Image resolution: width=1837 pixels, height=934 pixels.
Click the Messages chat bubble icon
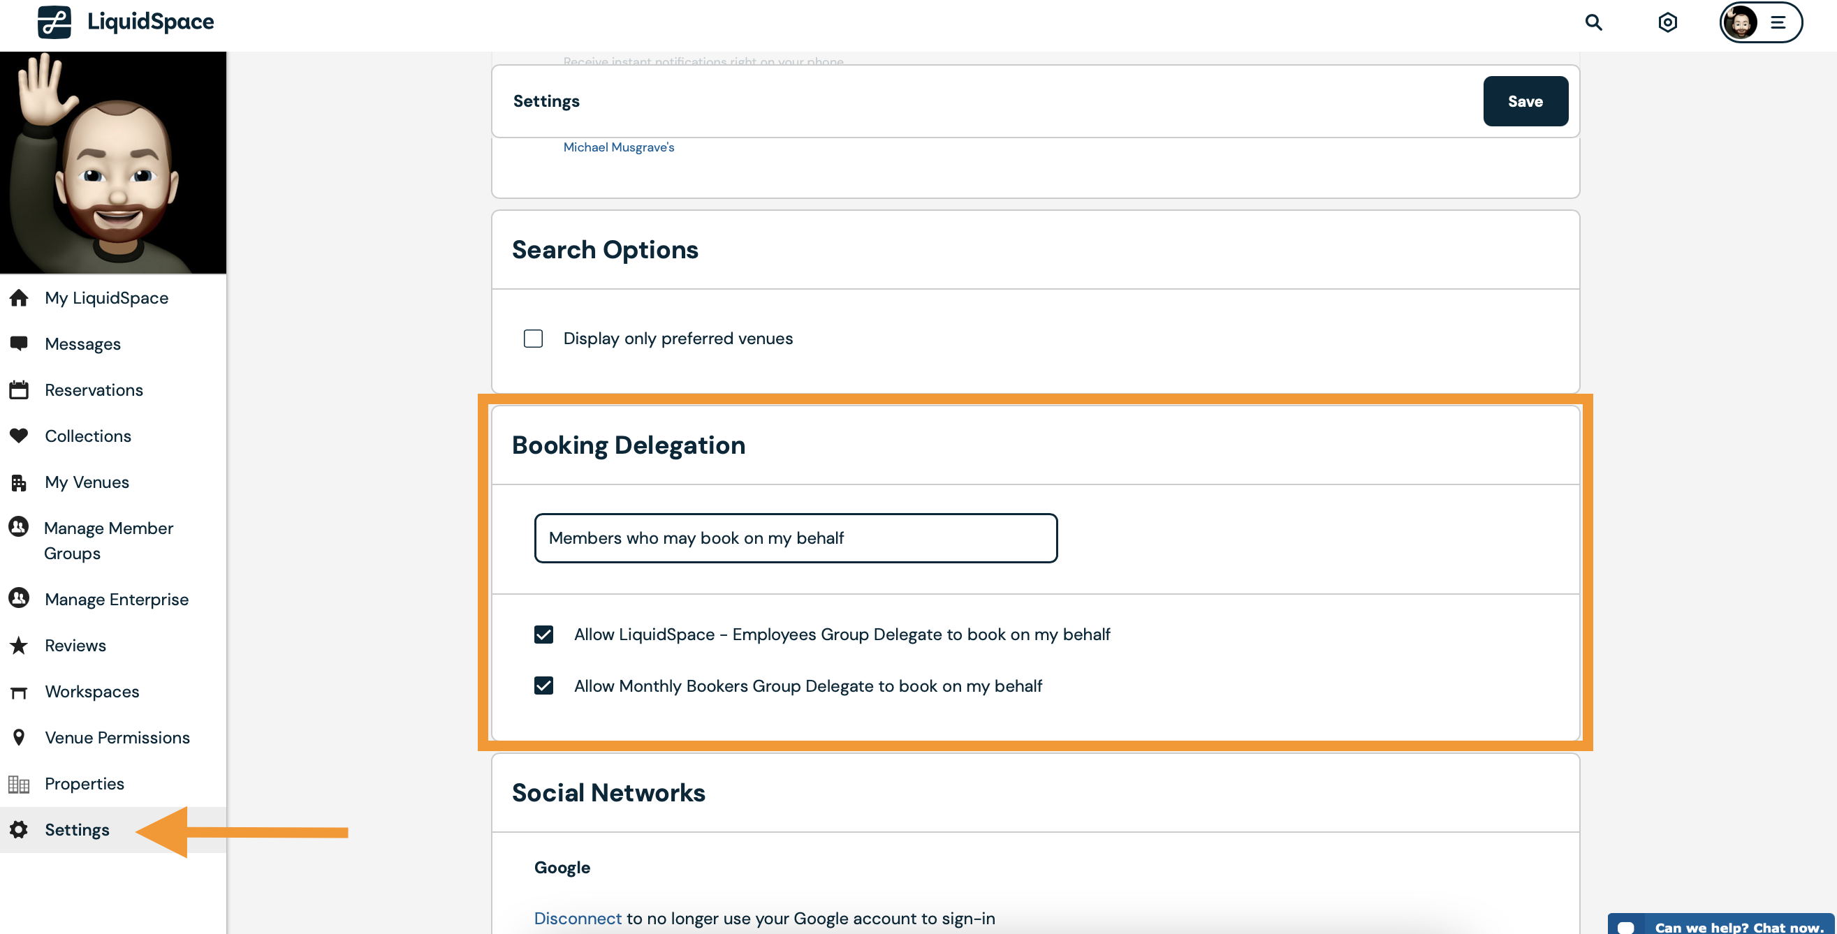point(20,343)
